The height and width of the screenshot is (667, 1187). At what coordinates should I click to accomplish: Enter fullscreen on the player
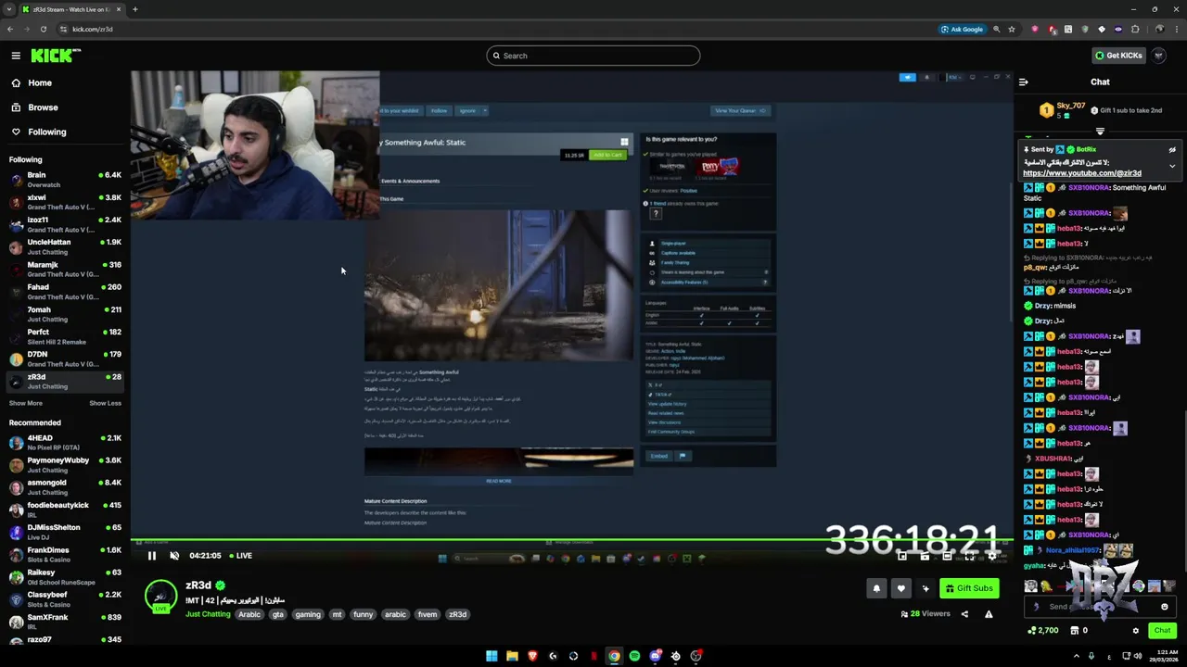969,557
